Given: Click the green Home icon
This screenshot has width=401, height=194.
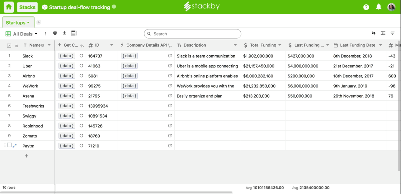Looking at the screenshot, I should click(8, 7).
